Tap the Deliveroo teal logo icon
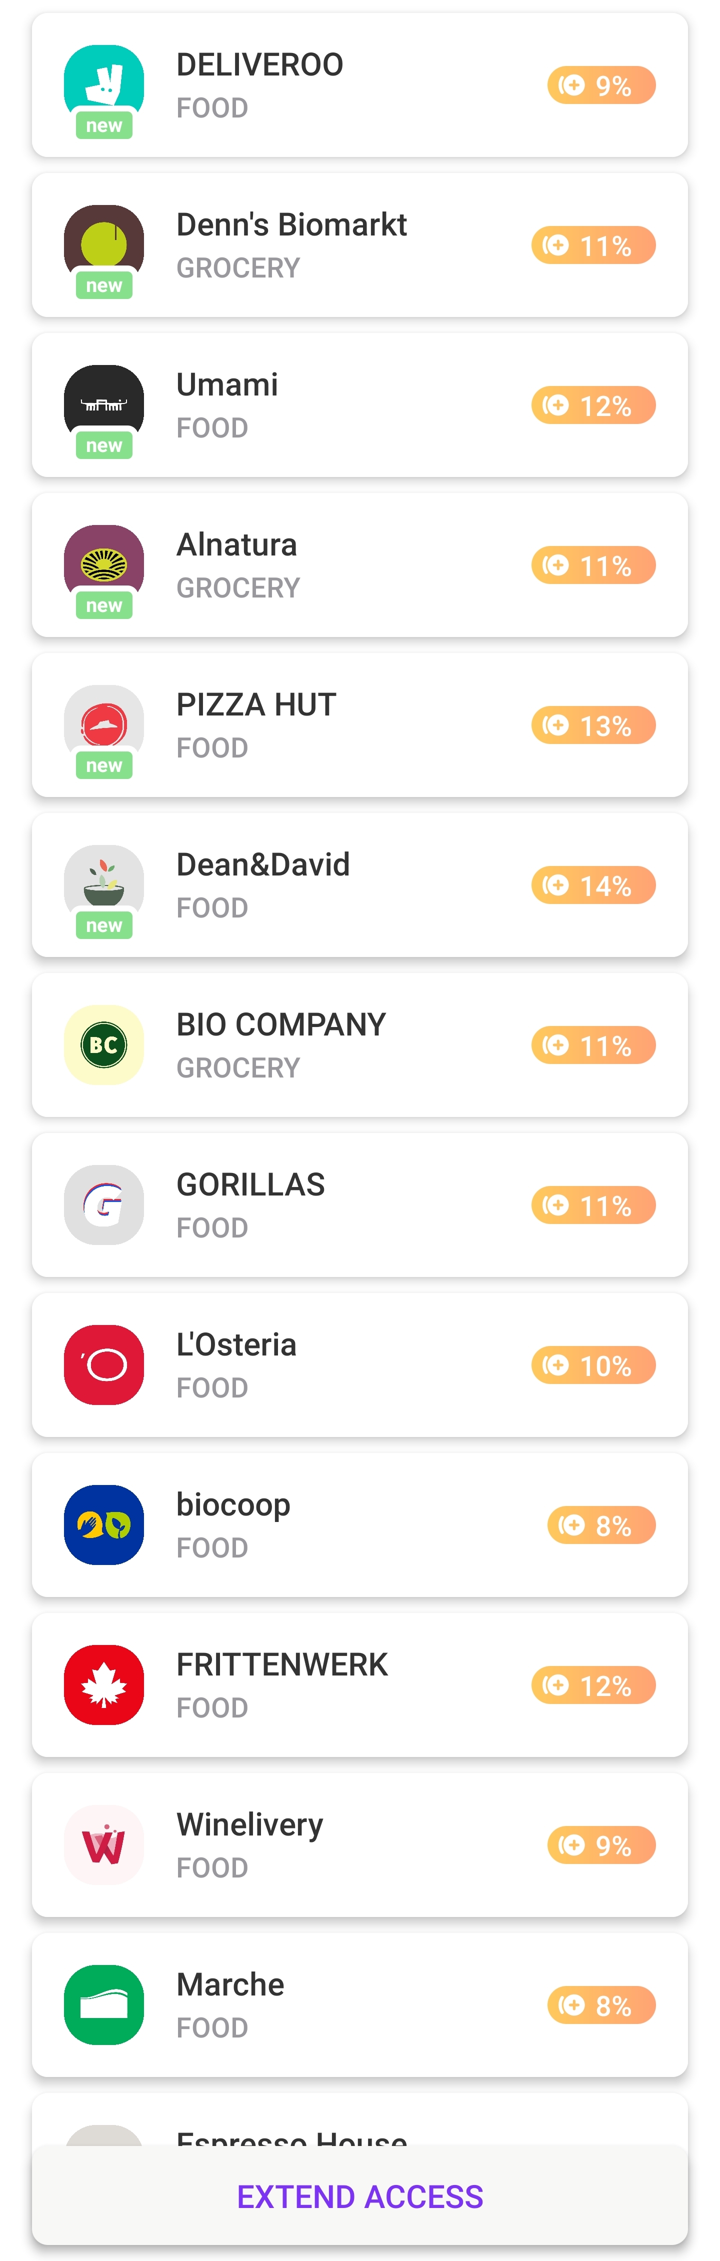The image size is (720, 2261). [x=103, y=85]
